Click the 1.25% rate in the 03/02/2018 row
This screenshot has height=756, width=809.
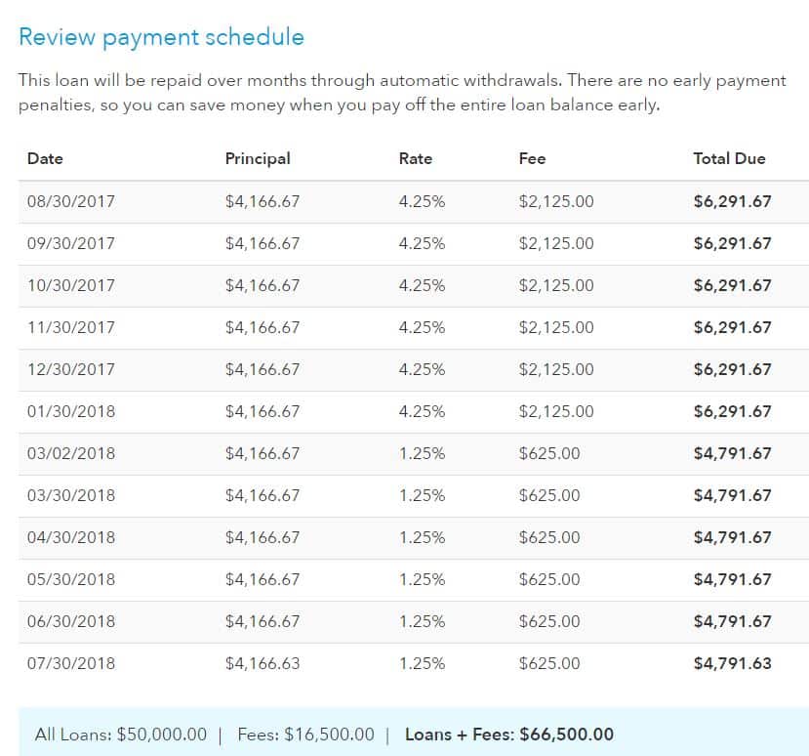click(422, 453)
